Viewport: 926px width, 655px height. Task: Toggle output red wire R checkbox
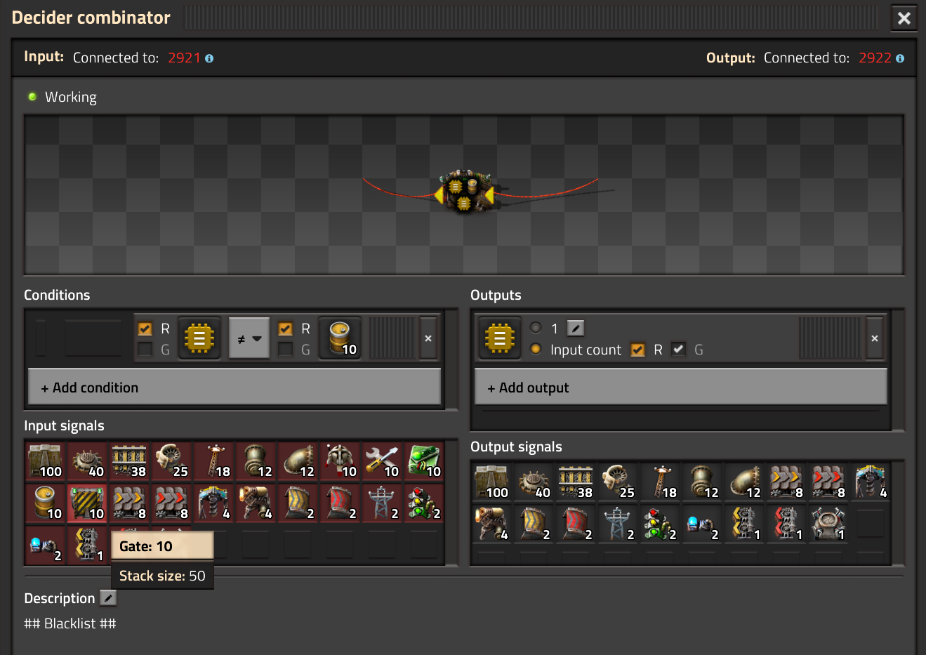tap(638, 349)
